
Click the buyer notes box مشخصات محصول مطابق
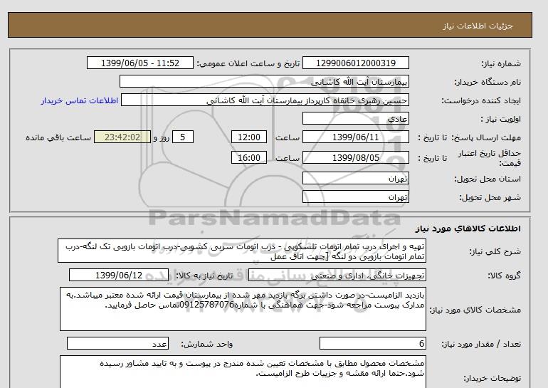click(243, 372)
